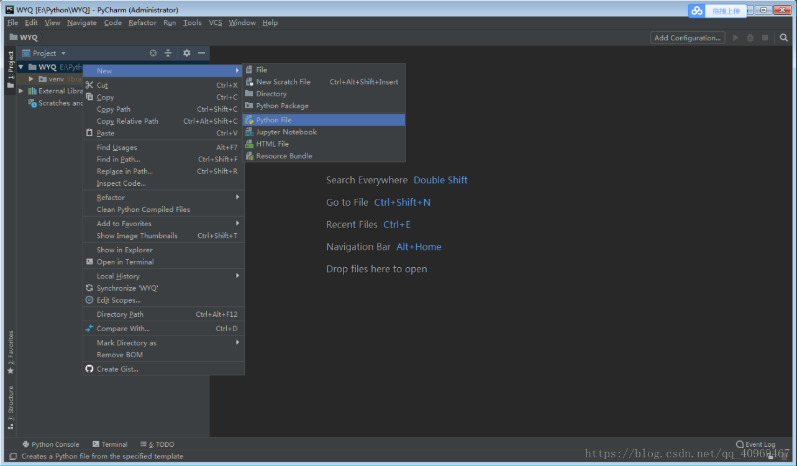Image resolution: width=797 pixels, height=466 pixels.
Task: Expand the Local History submenu arrow
Action: click(237, 276)
